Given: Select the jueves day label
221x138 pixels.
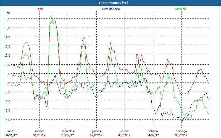Looking at the screenshot, I should pos(96,131).
